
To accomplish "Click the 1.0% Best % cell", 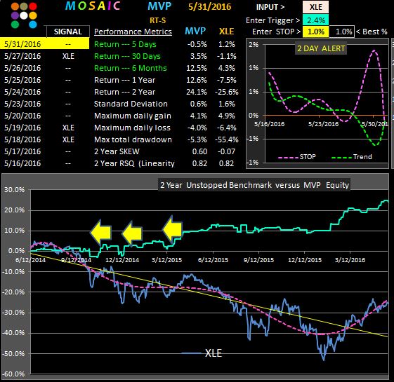I will click(342, 32).
